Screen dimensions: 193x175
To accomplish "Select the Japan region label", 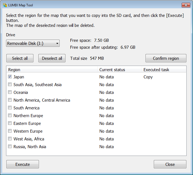I will pos(19,77).
